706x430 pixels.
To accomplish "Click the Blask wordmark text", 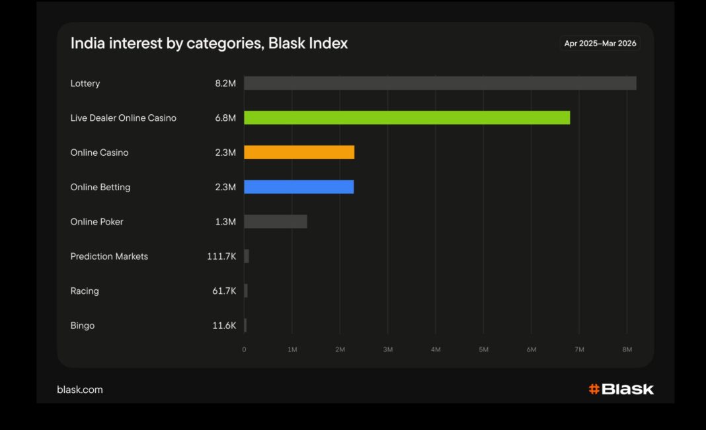I will 627,389.
